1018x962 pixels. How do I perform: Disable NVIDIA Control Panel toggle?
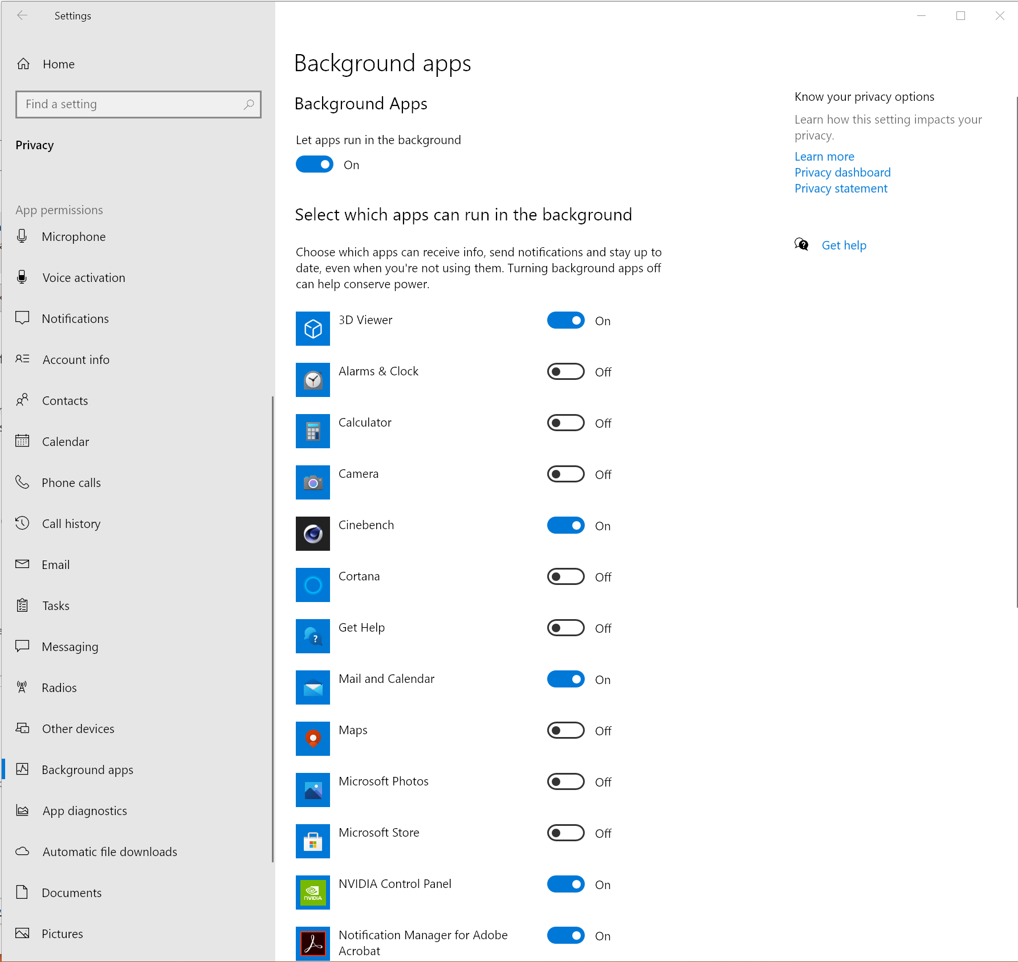pyautogui.click(x=566, y=885)
